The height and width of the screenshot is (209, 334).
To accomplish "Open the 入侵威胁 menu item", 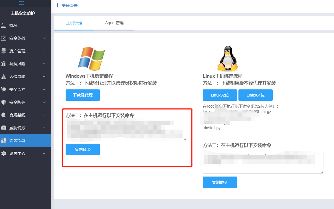I will coord(26,77).
